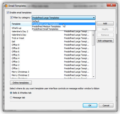Click the Email Templates title bar icon
This screenshot has width=120, height=114.
point(6,6)
